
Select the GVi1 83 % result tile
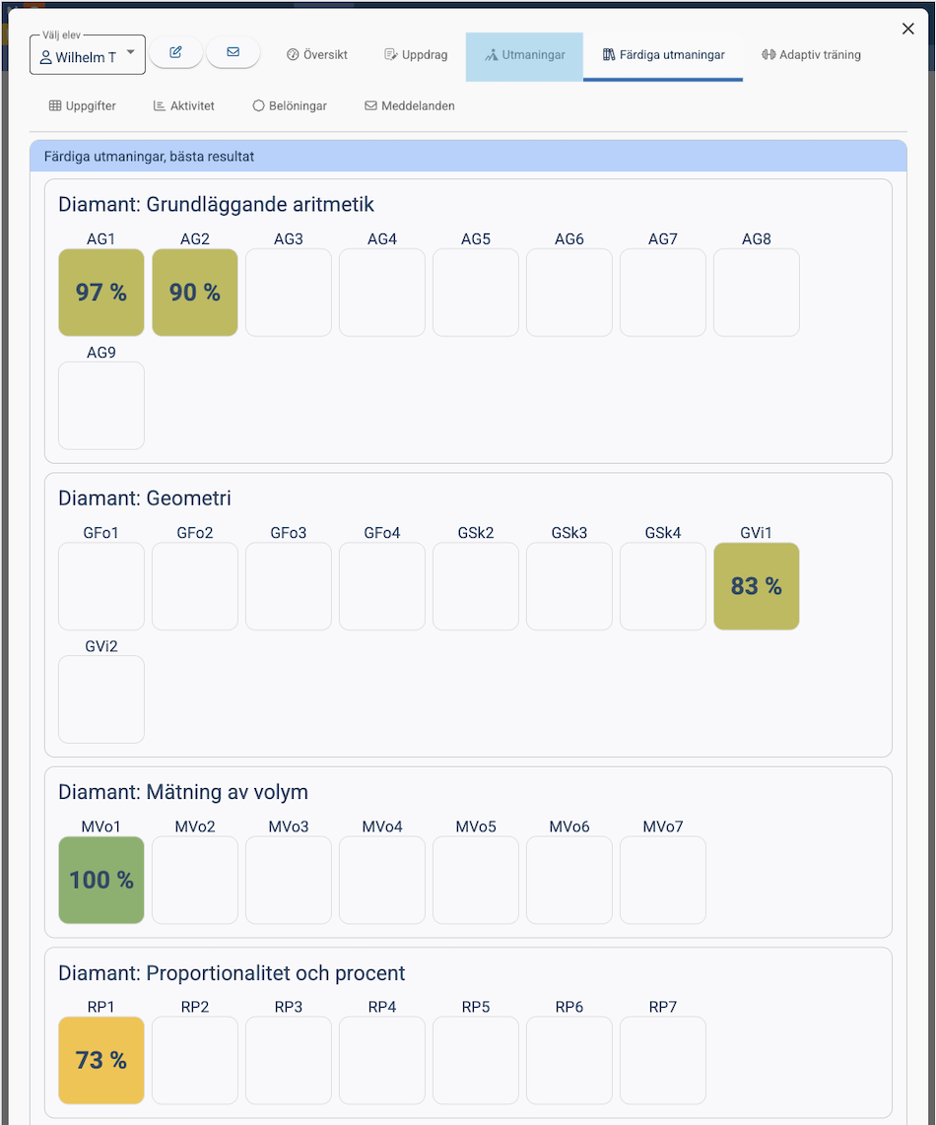pyautogui.click(x=757, y=586)
